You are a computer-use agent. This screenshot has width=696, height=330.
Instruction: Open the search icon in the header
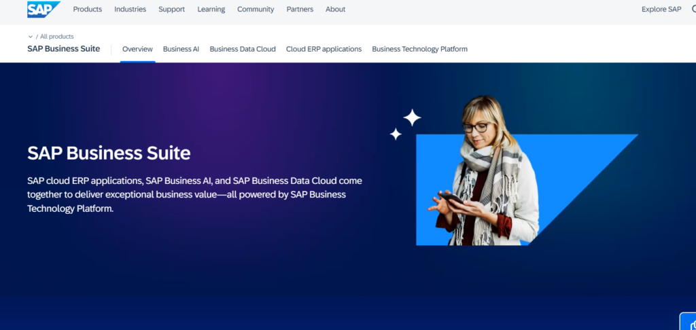[693, 10]
